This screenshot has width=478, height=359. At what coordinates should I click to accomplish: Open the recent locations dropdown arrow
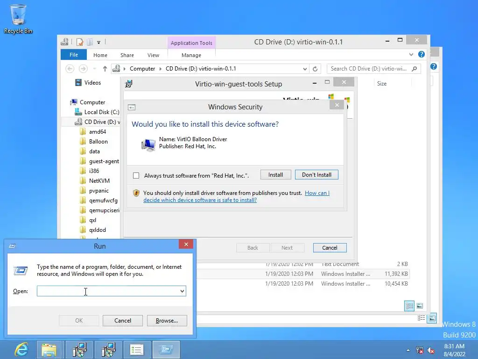pyautogui.click(x=94, y=69)
